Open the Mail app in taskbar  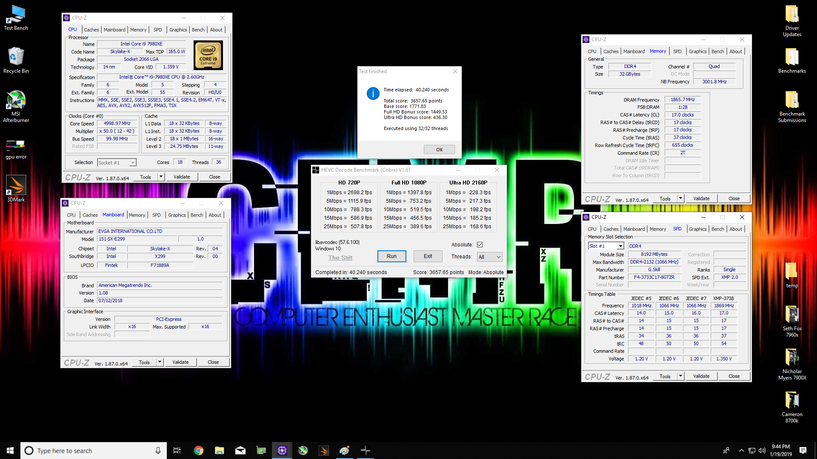click(x=240, y=450)
